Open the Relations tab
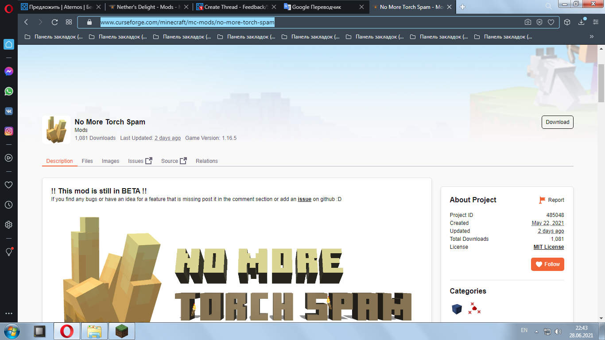 point(207,161)
